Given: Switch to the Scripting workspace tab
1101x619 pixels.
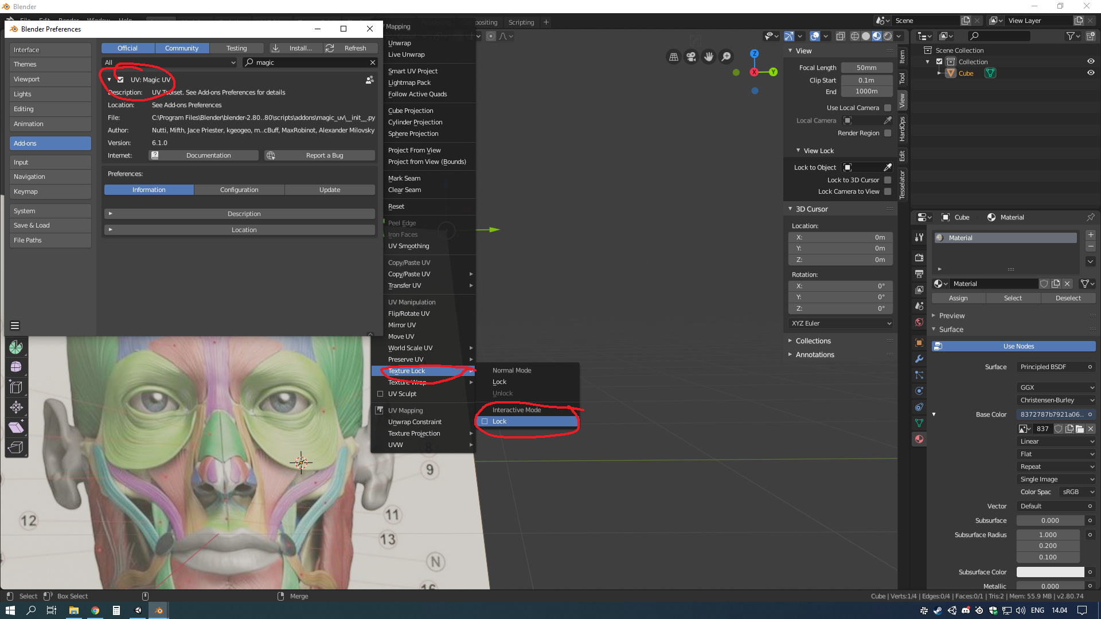Looking at the screenshot, I should click(x=521, y=22).
